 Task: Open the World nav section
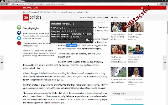pyautogui.click(x=106, y=18)
